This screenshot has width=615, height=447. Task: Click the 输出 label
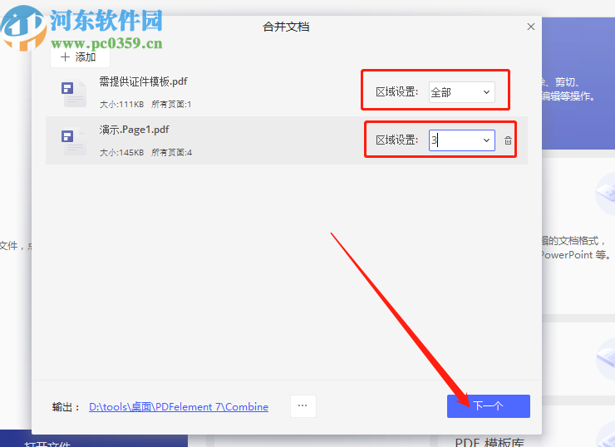point(66,407)
